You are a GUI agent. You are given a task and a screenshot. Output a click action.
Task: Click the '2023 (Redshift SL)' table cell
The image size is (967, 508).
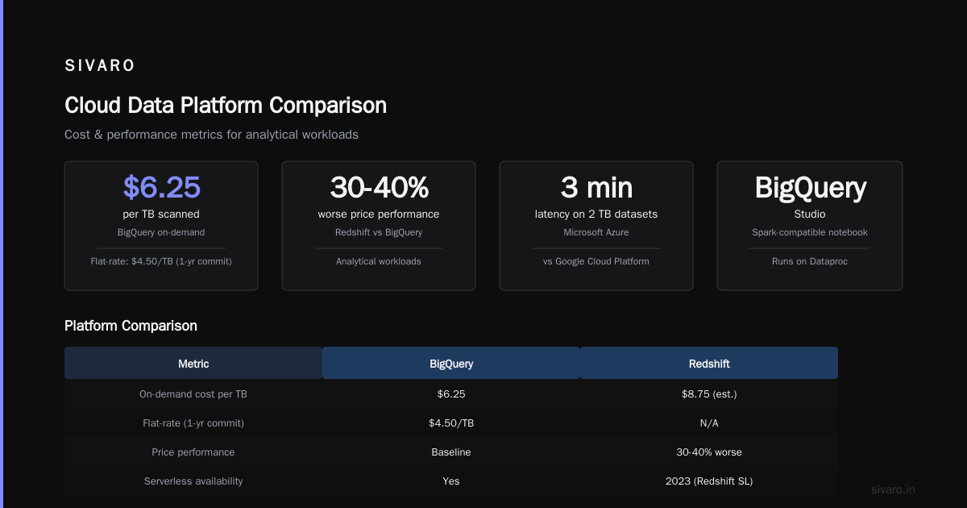pos(709,481)
